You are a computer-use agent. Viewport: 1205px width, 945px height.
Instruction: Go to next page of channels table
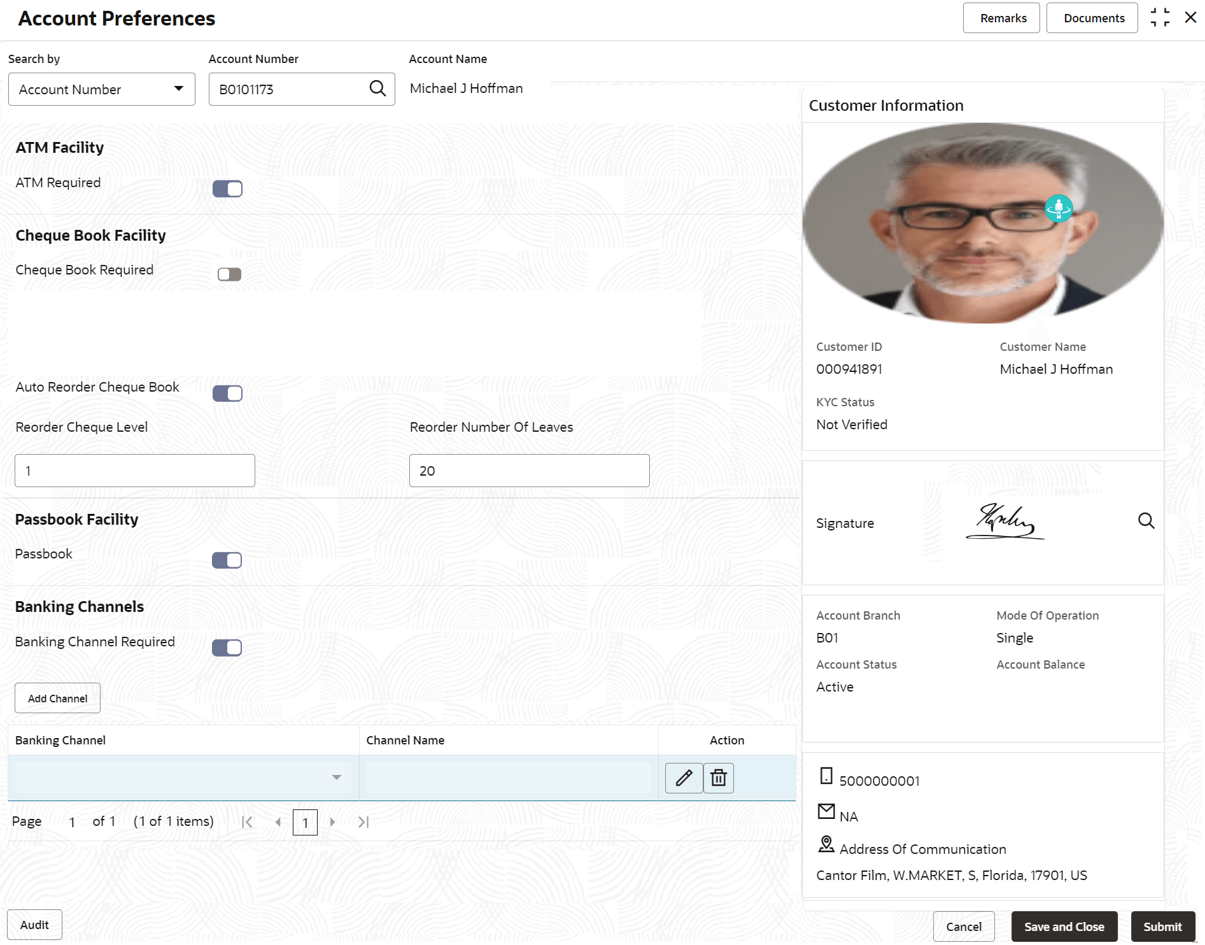click(x=332, y=822)
